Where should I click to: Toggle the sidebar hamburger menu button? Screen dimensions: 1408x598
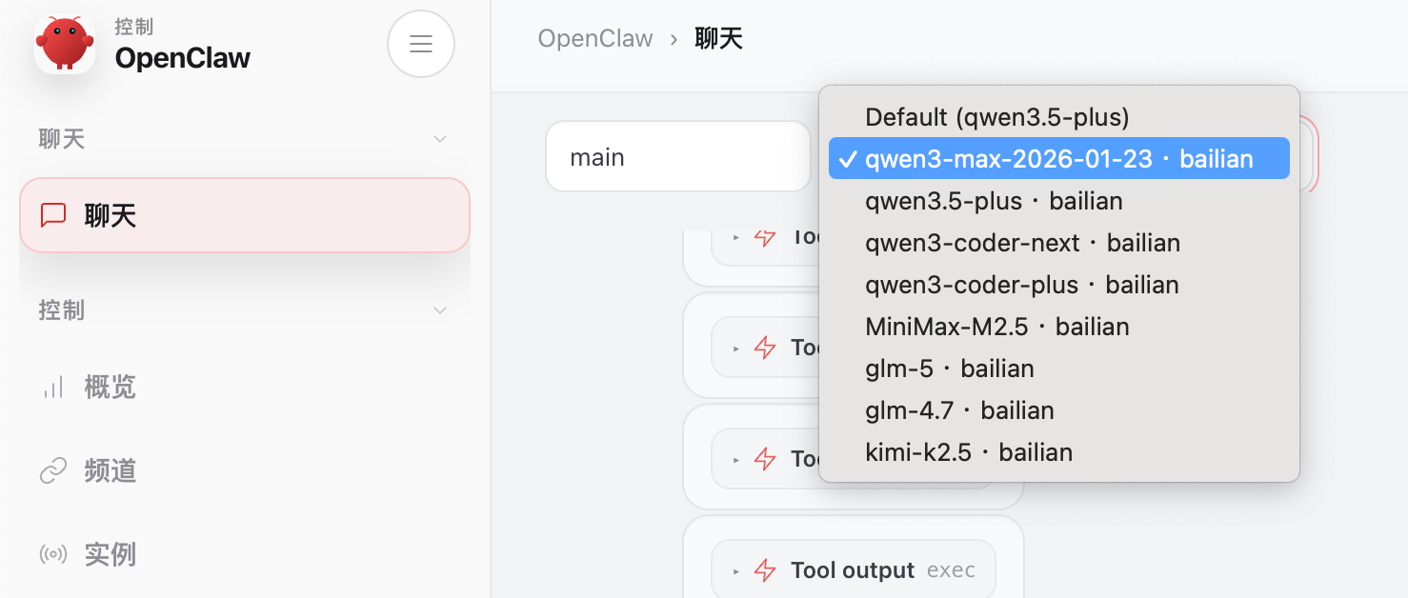pos(421,44)
